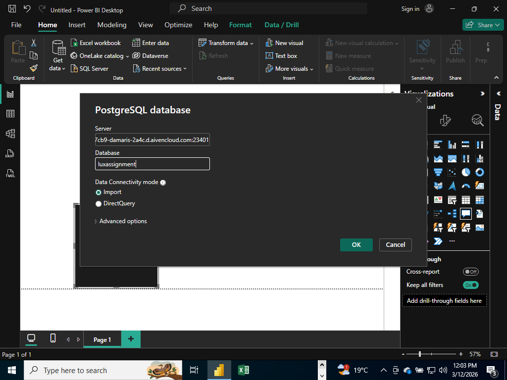Select the Import radio button
The height and width of the screenshot is (380, 507).
coord(99,192)
